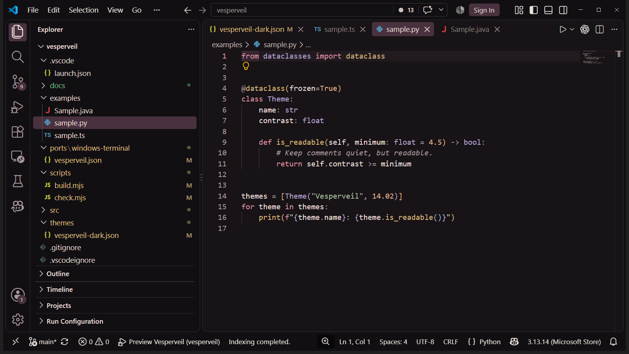The image size is (629, 354).
Task: Open the Remote Explorer view
Action: pos(18,157)
